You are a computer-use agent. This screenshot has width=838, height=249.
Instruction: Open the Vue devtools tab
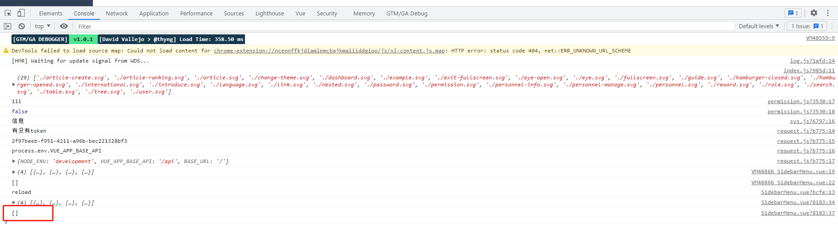click(x=300, y=14)
